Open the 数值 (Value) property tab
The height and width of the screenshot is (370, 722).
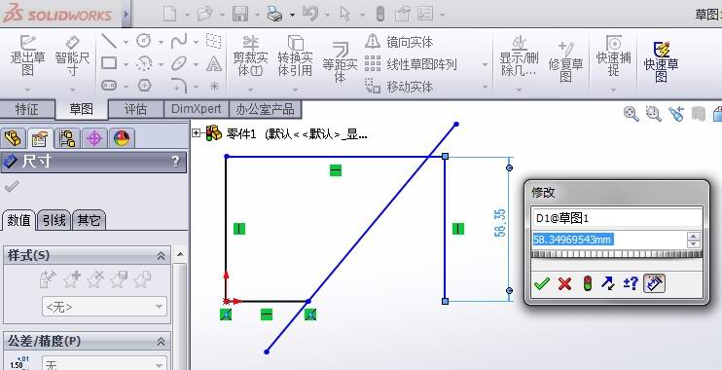click(x=18, y=220)
